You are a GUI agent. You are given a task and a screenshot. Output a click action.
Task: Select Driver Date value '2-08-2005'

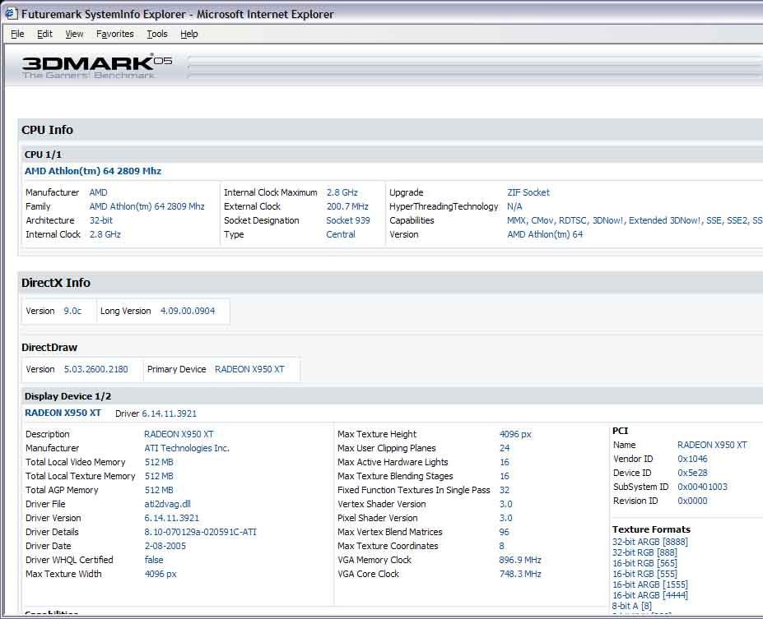[x=165, y=546]
